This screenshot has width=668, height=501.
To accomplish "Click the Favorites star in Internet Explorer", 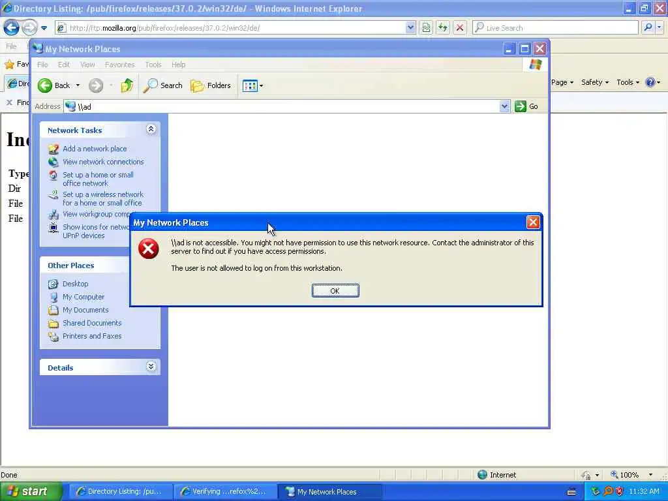I will pos(9,65).
